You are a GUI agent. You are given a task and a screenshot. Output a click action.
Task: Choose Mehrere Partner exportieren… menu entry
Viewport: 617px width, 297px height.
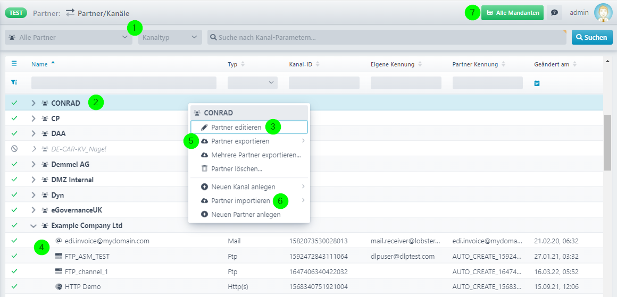click(x=249, y=155)
